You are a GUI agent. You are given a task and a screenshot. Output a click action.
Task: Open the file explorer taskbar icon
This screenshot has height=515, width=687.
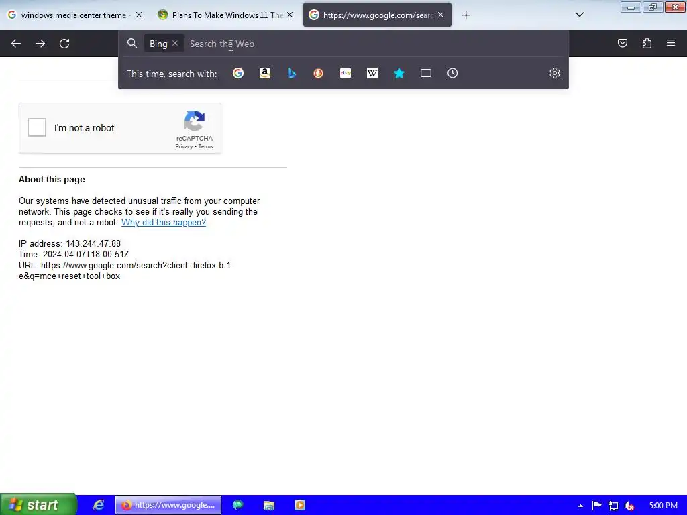tap(268, 505)
